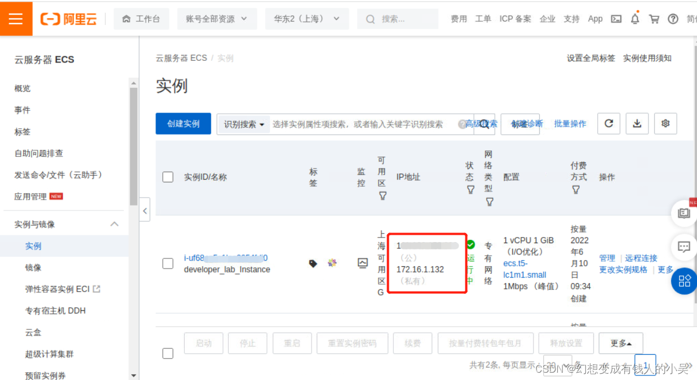Click the tag icon on the instance row

tap(313, 263)
